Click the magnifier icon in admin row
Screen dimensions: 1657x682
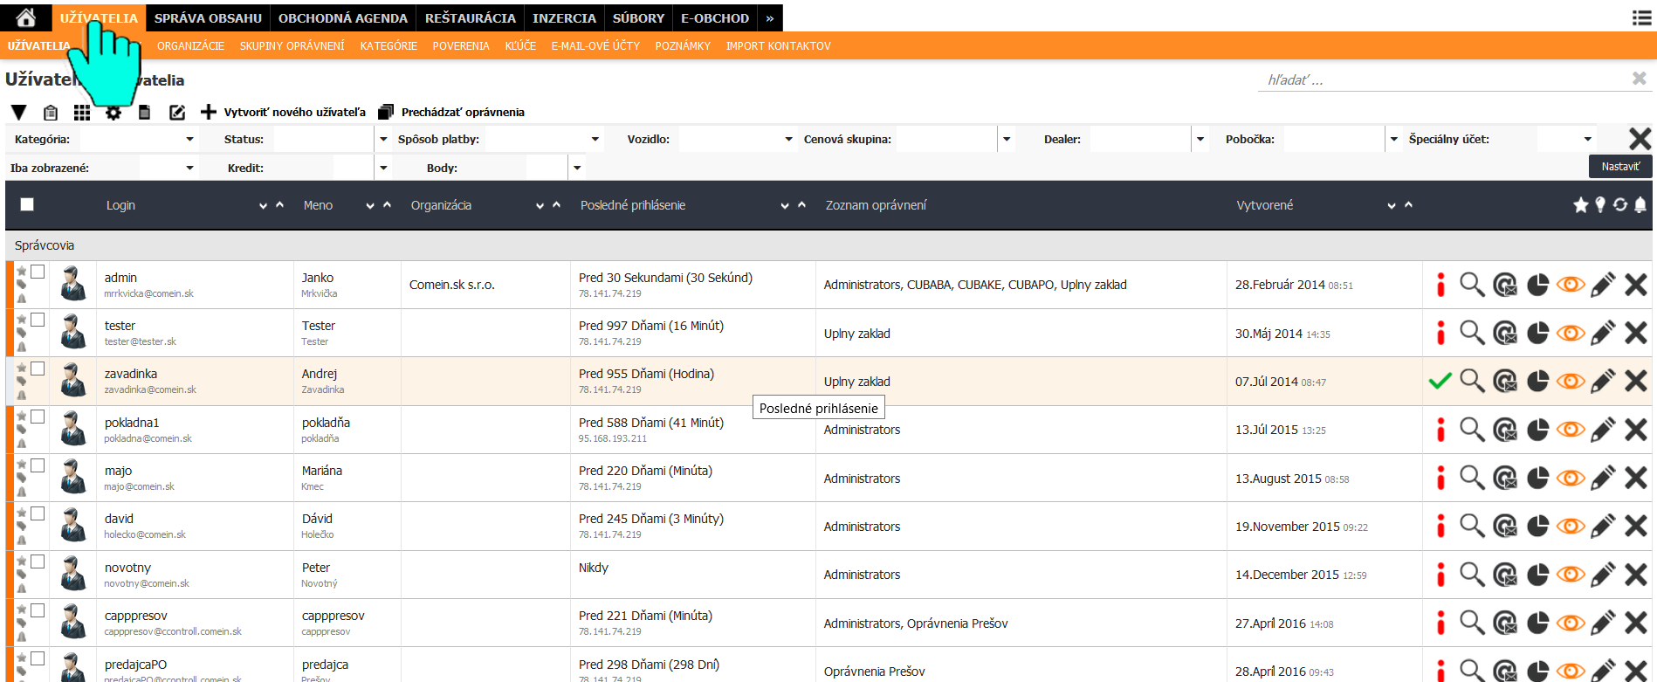click(x=1472, y=285)
